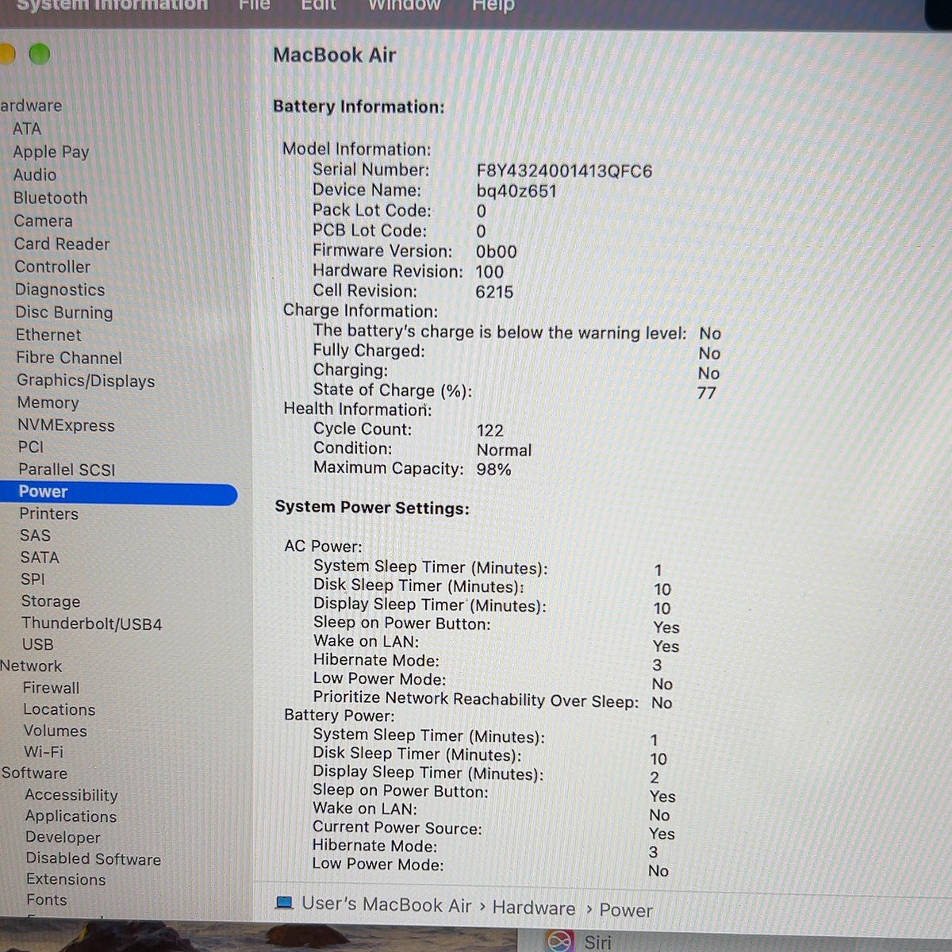This screenshot has height=952, width=952.
Task: Select Bluetooth in the sidebar
Action: [51, 198]
